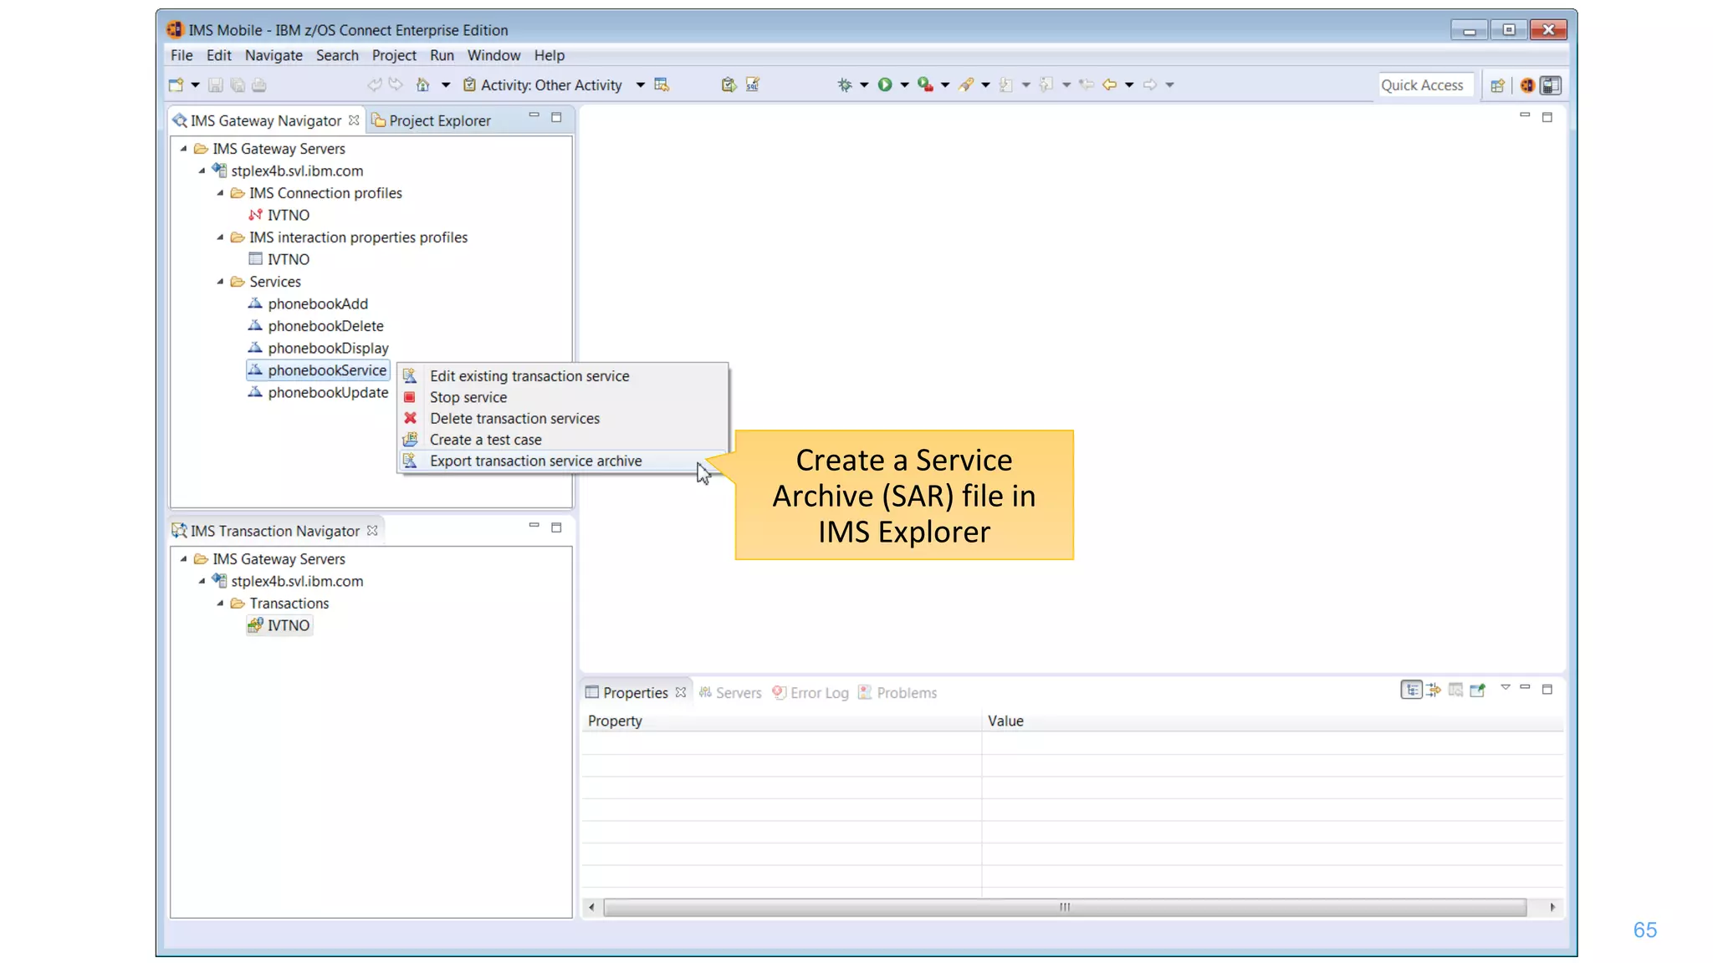Switch to the Project Explorer tab
The height and width of the screenshot is (963, 1713).
pos(431,120)
